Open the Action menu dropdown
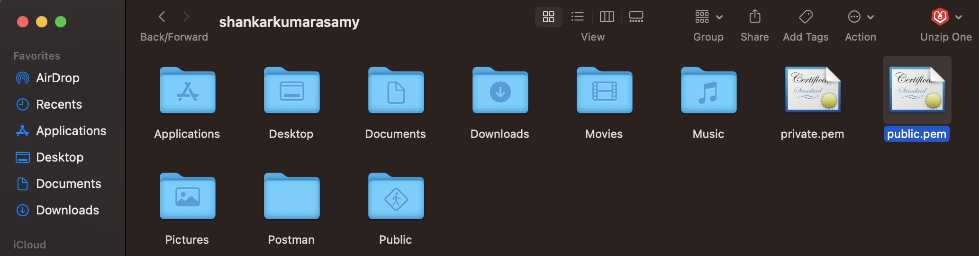 pos(860,17)
